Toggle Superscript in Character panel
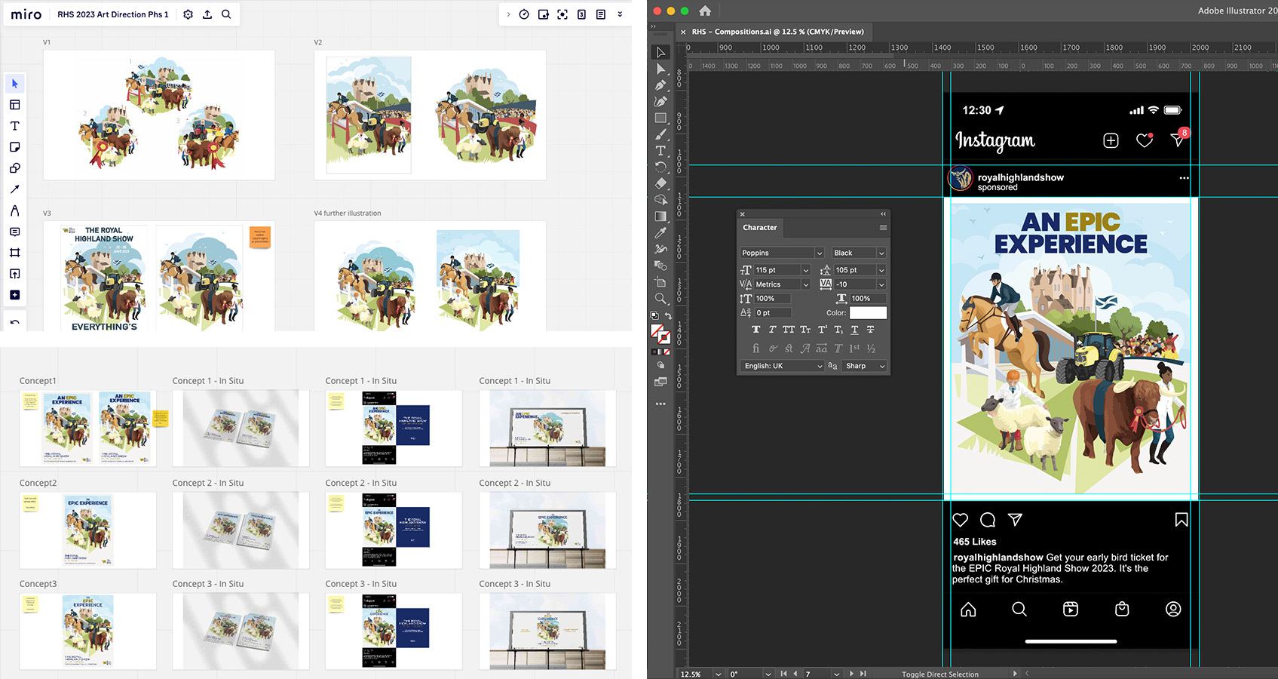The image size is (1278, 679). click(x=823, y=330)
